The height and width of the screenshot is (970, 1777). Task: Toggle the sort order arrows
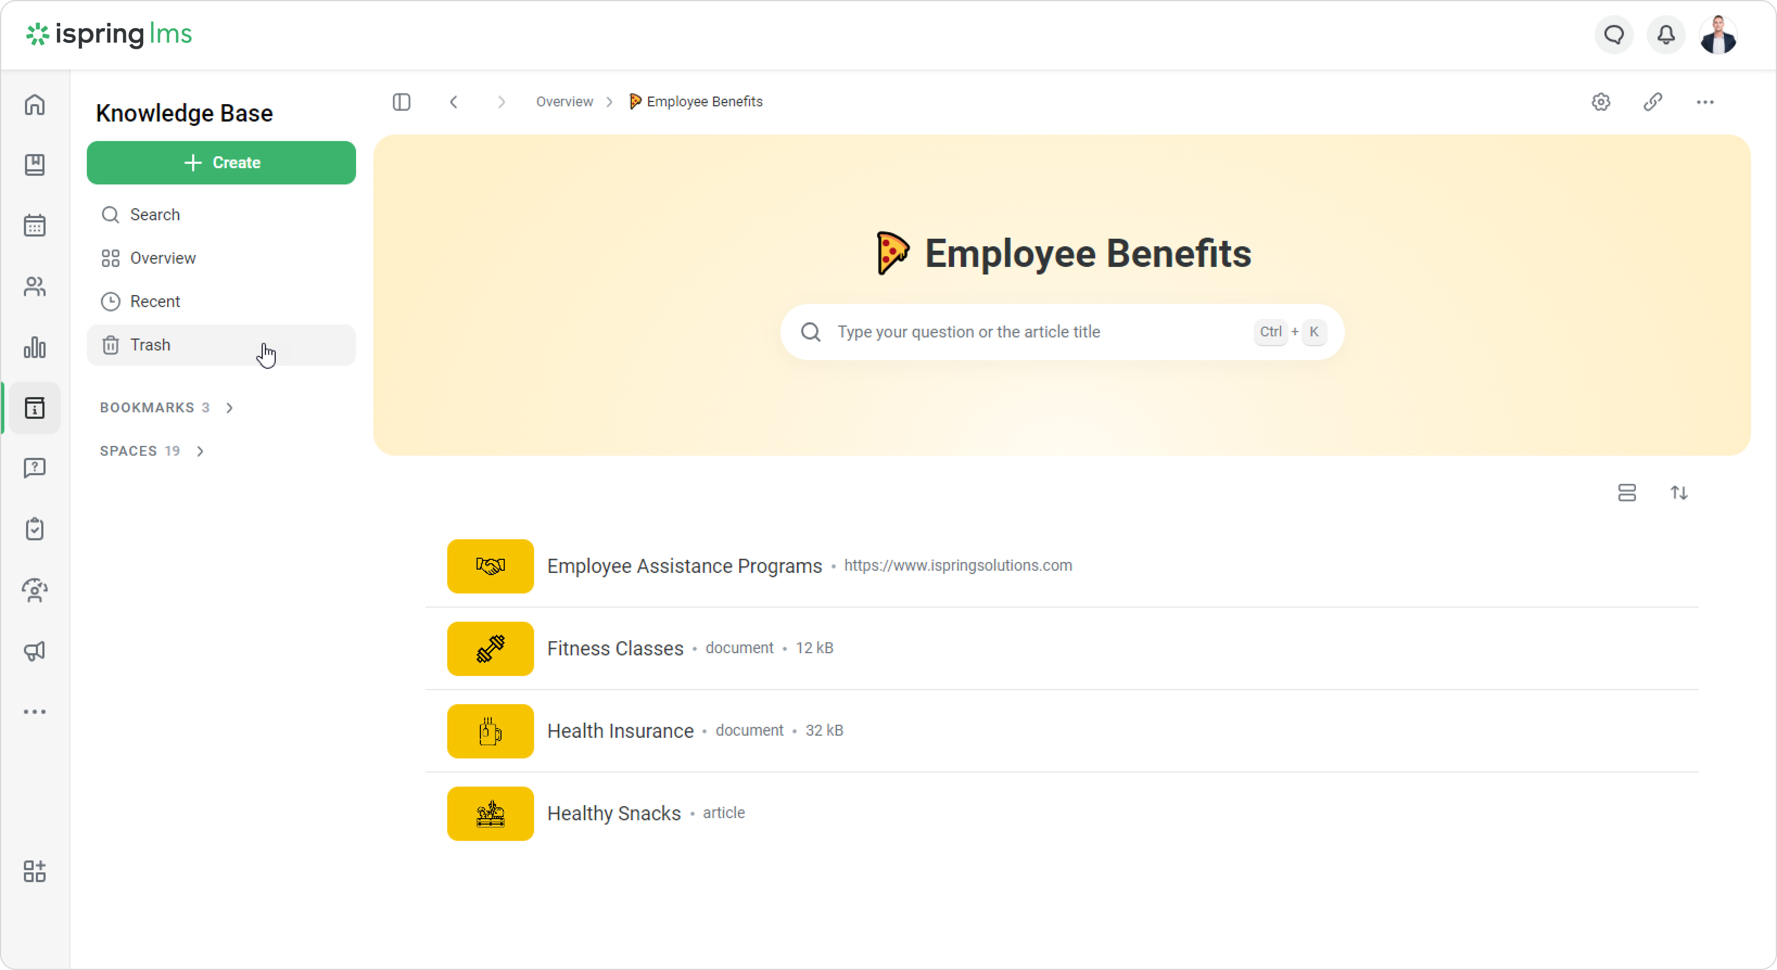[x=1679, y=493]
